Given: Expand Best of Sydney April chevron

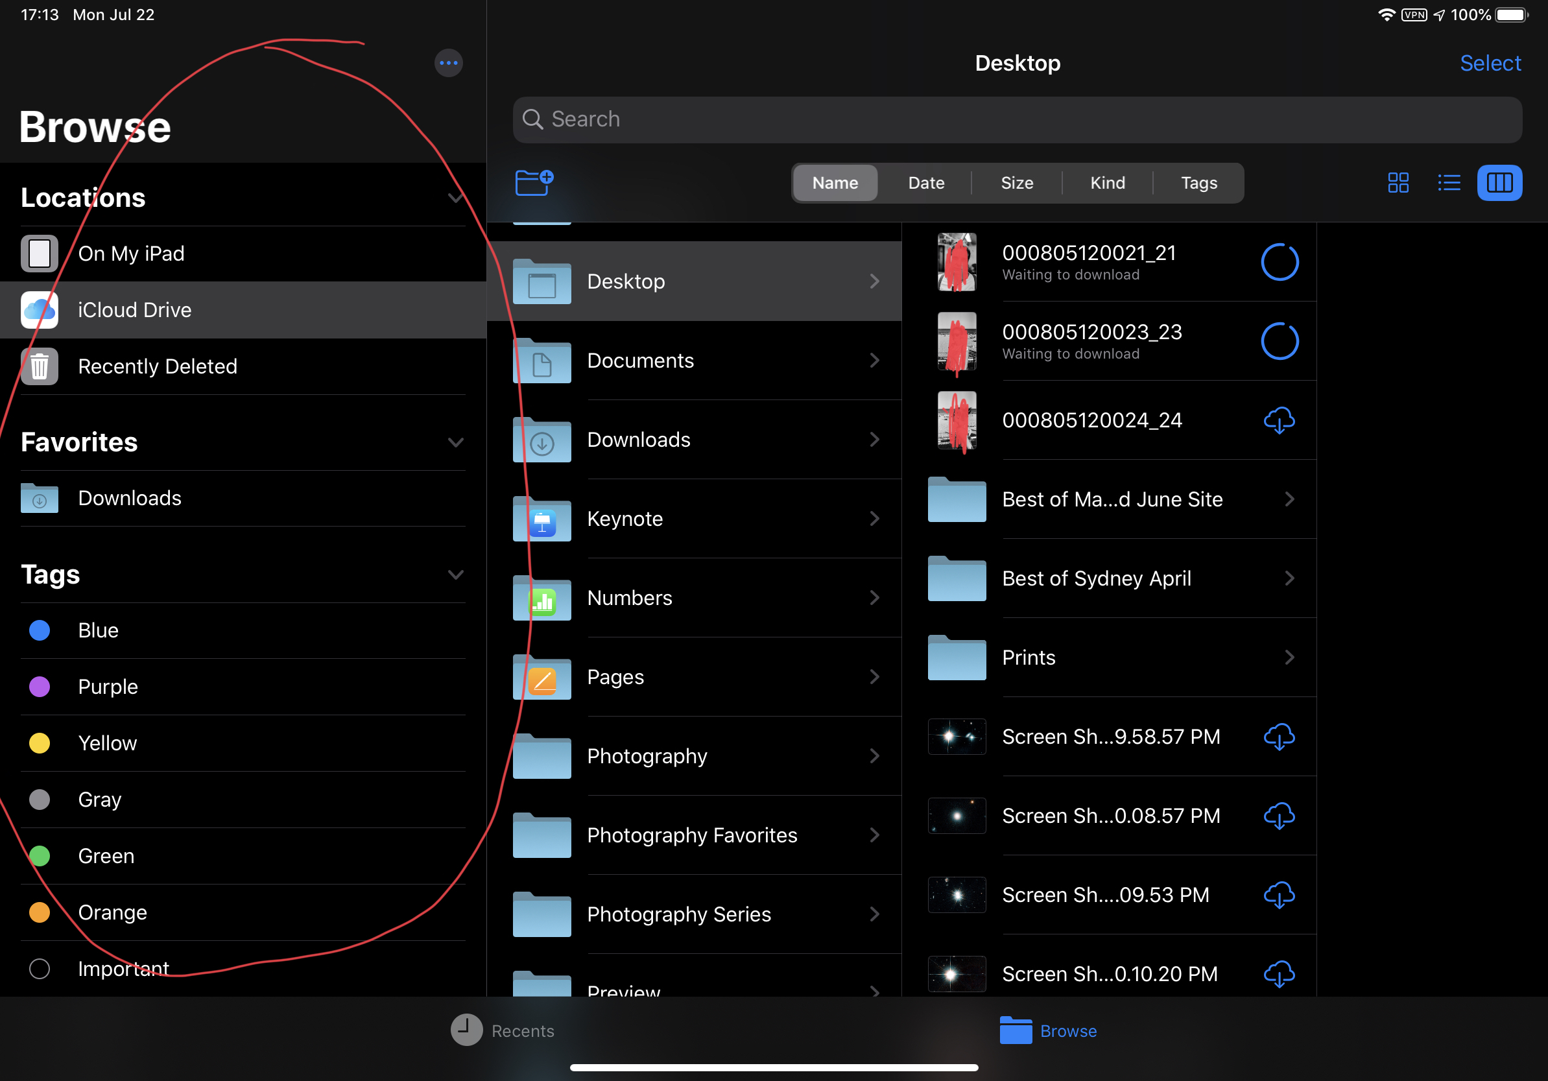Looking at the screenshot, I should coord(1289,578).
